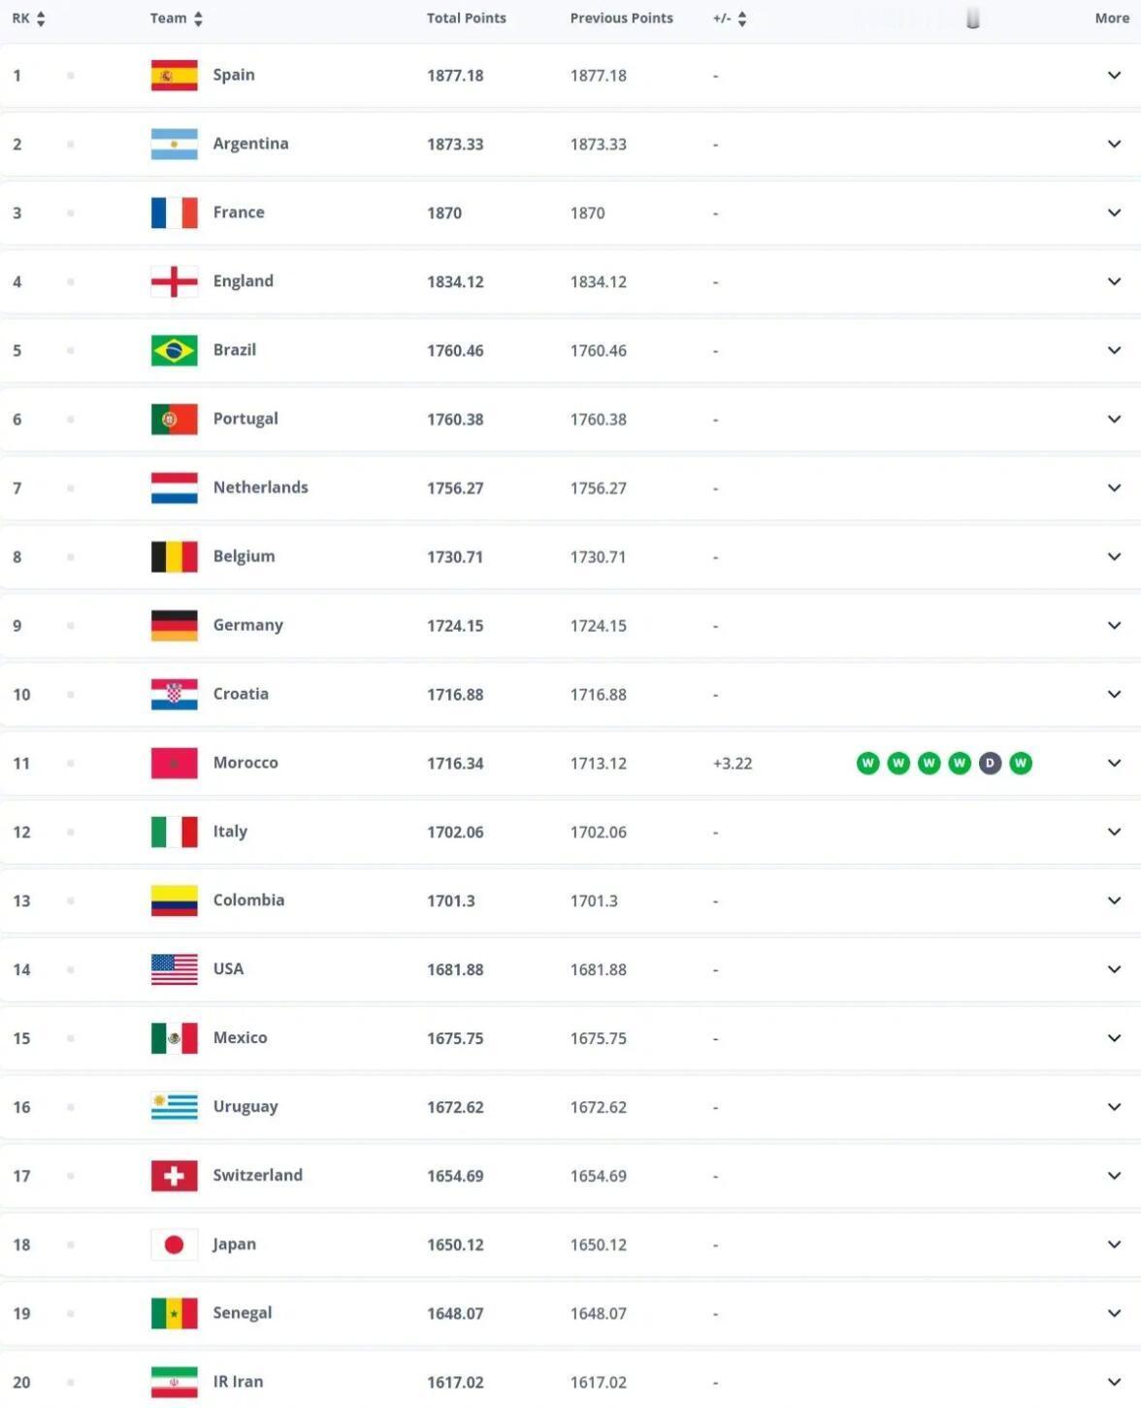Viewport: 1141px width, 1408px height.
Task: Sort table by Team column arrows
Action: coord(198,18)
